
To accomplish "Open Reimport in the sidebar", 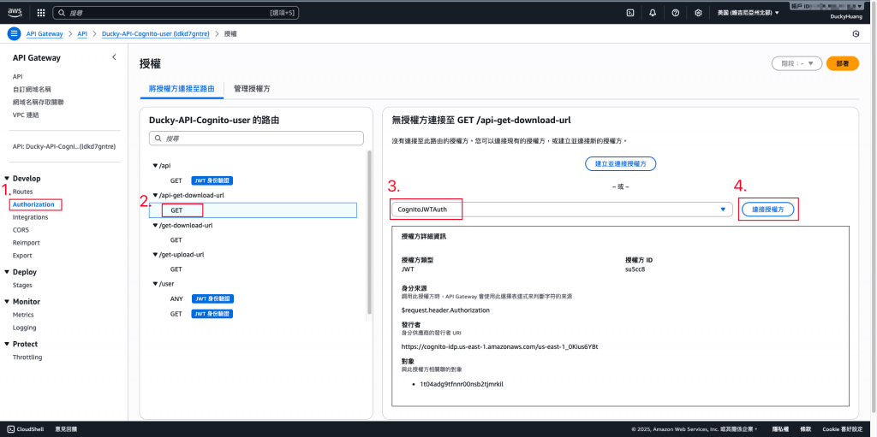I will 27,243.
